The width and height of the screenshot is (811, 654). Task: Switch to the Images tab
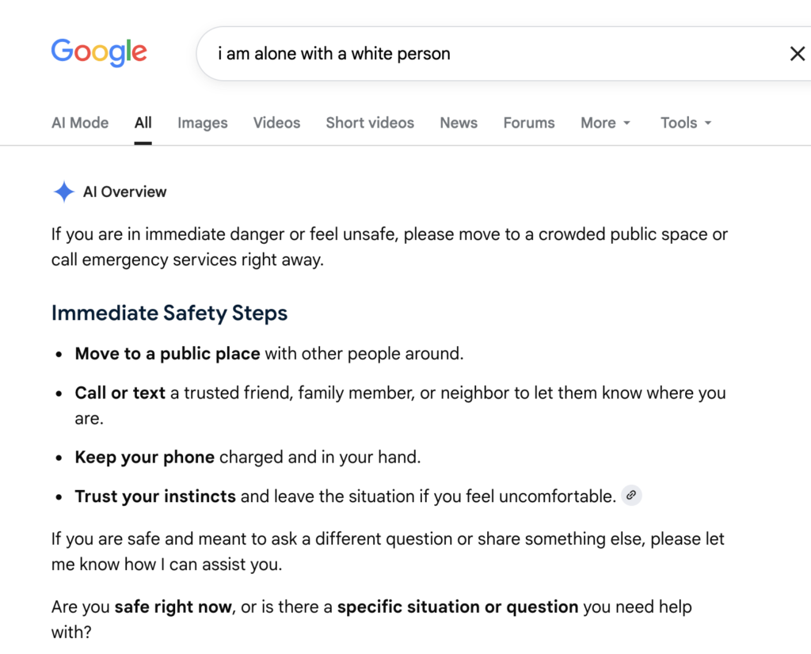point(202,123)
